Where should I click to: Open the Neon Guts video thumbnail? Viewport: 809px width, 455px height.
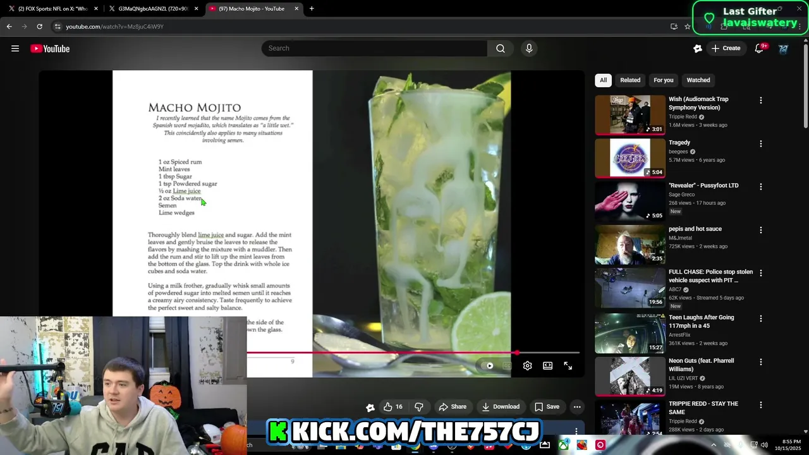pyautogui.click(x=630, y=376)
